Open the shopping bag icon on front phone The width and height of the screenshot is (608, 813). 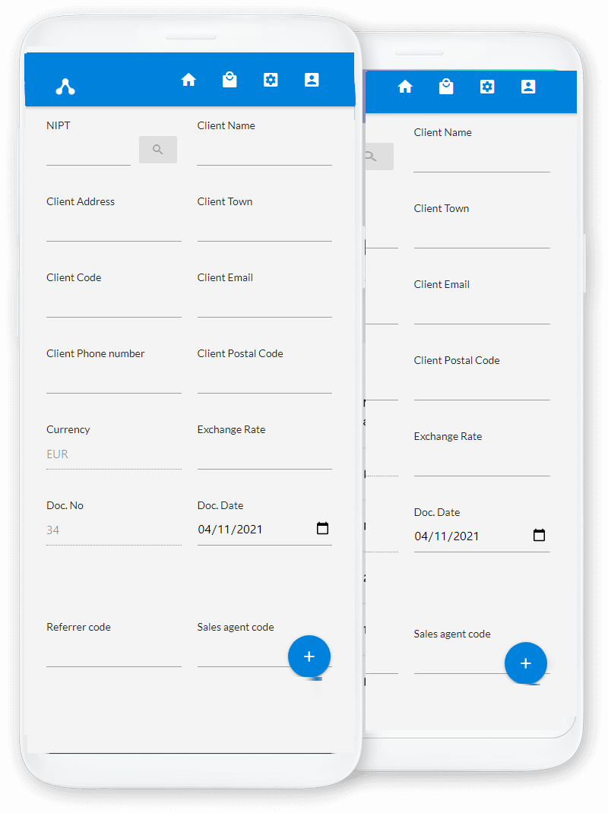coord(230,80)
